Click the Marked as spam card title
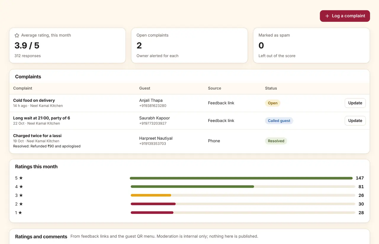379x244 pixels. pyautogui.click(x=274, y=35)
